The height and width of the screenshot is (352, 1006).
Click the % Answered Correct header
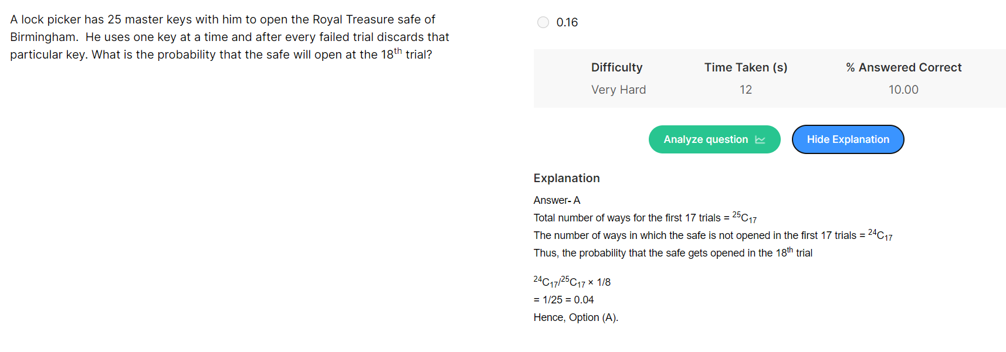pyautogui.click(x=903, y=67)
